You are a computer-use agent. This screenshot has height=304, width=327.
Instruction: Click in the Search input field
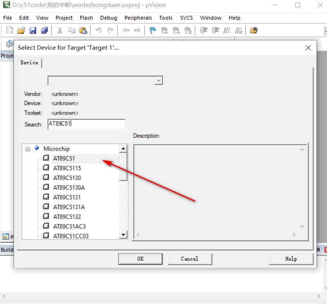87,124
